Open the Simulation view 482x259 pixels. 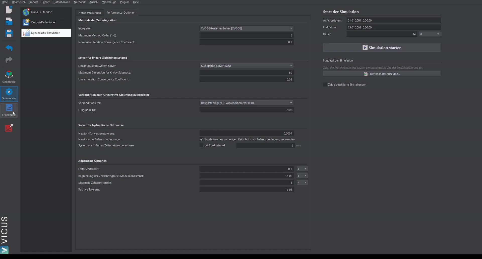tap(9, 94)
